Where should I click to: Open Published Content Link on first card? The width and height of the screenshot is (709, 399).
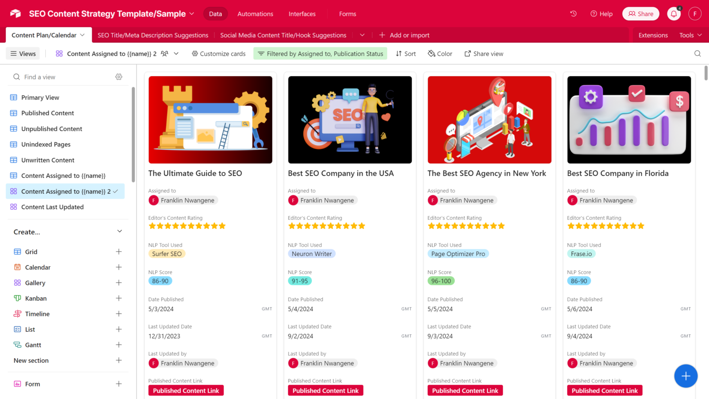(186, 390)
